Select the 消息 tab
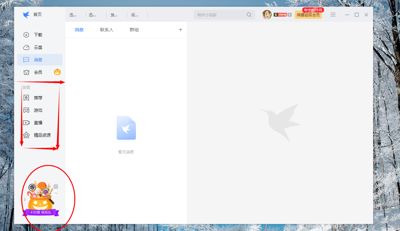Viewport: 400px width, 231px height. click(x=79, y=30)
